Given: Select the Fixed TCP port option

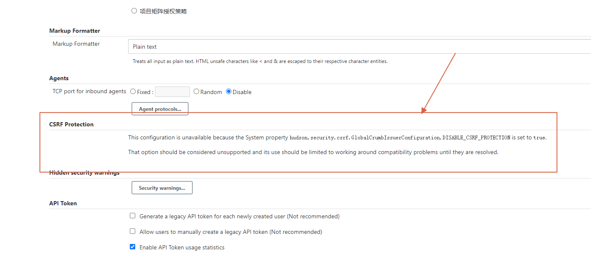Looking at the screenshot, I should (133, 92).
